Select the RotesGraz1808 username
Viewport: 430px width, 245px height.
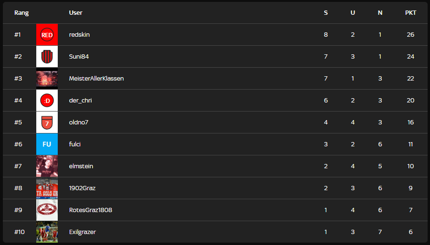[x=91, y=210]
